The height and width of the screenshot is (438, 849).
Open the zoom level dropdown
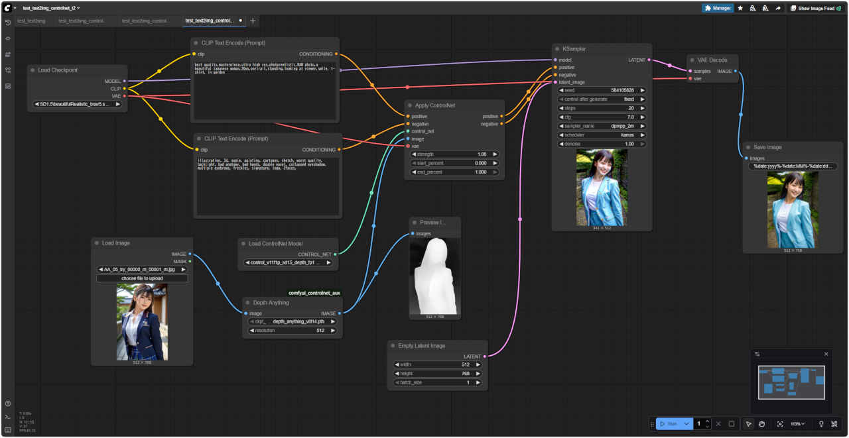click(x=797, y=423)
